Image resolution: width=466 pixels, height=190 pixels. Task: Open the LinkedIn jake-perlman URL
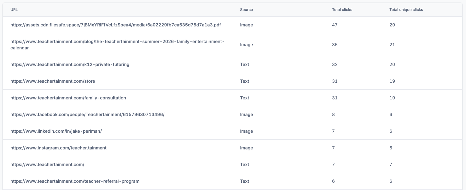56,131
